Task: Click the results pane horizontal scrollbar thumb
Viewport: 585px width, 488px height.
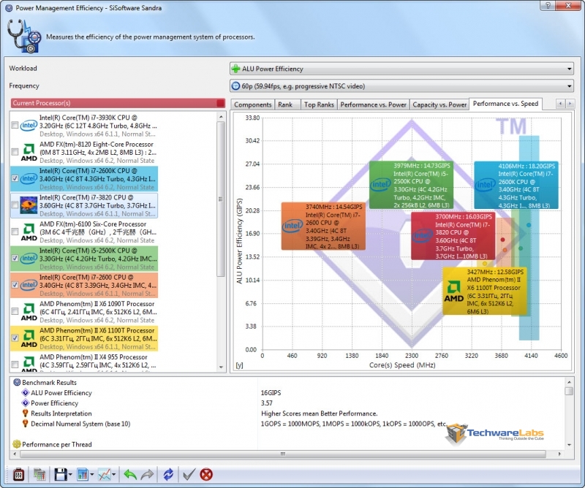Action: 283,454
